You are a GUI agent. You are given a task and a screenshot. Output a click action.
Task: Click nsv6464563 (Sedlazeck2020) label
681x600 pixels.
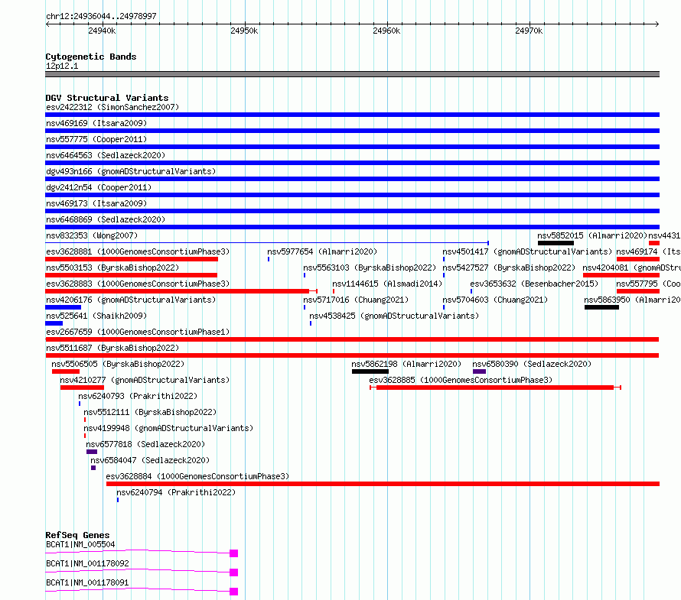pos(106,155)
